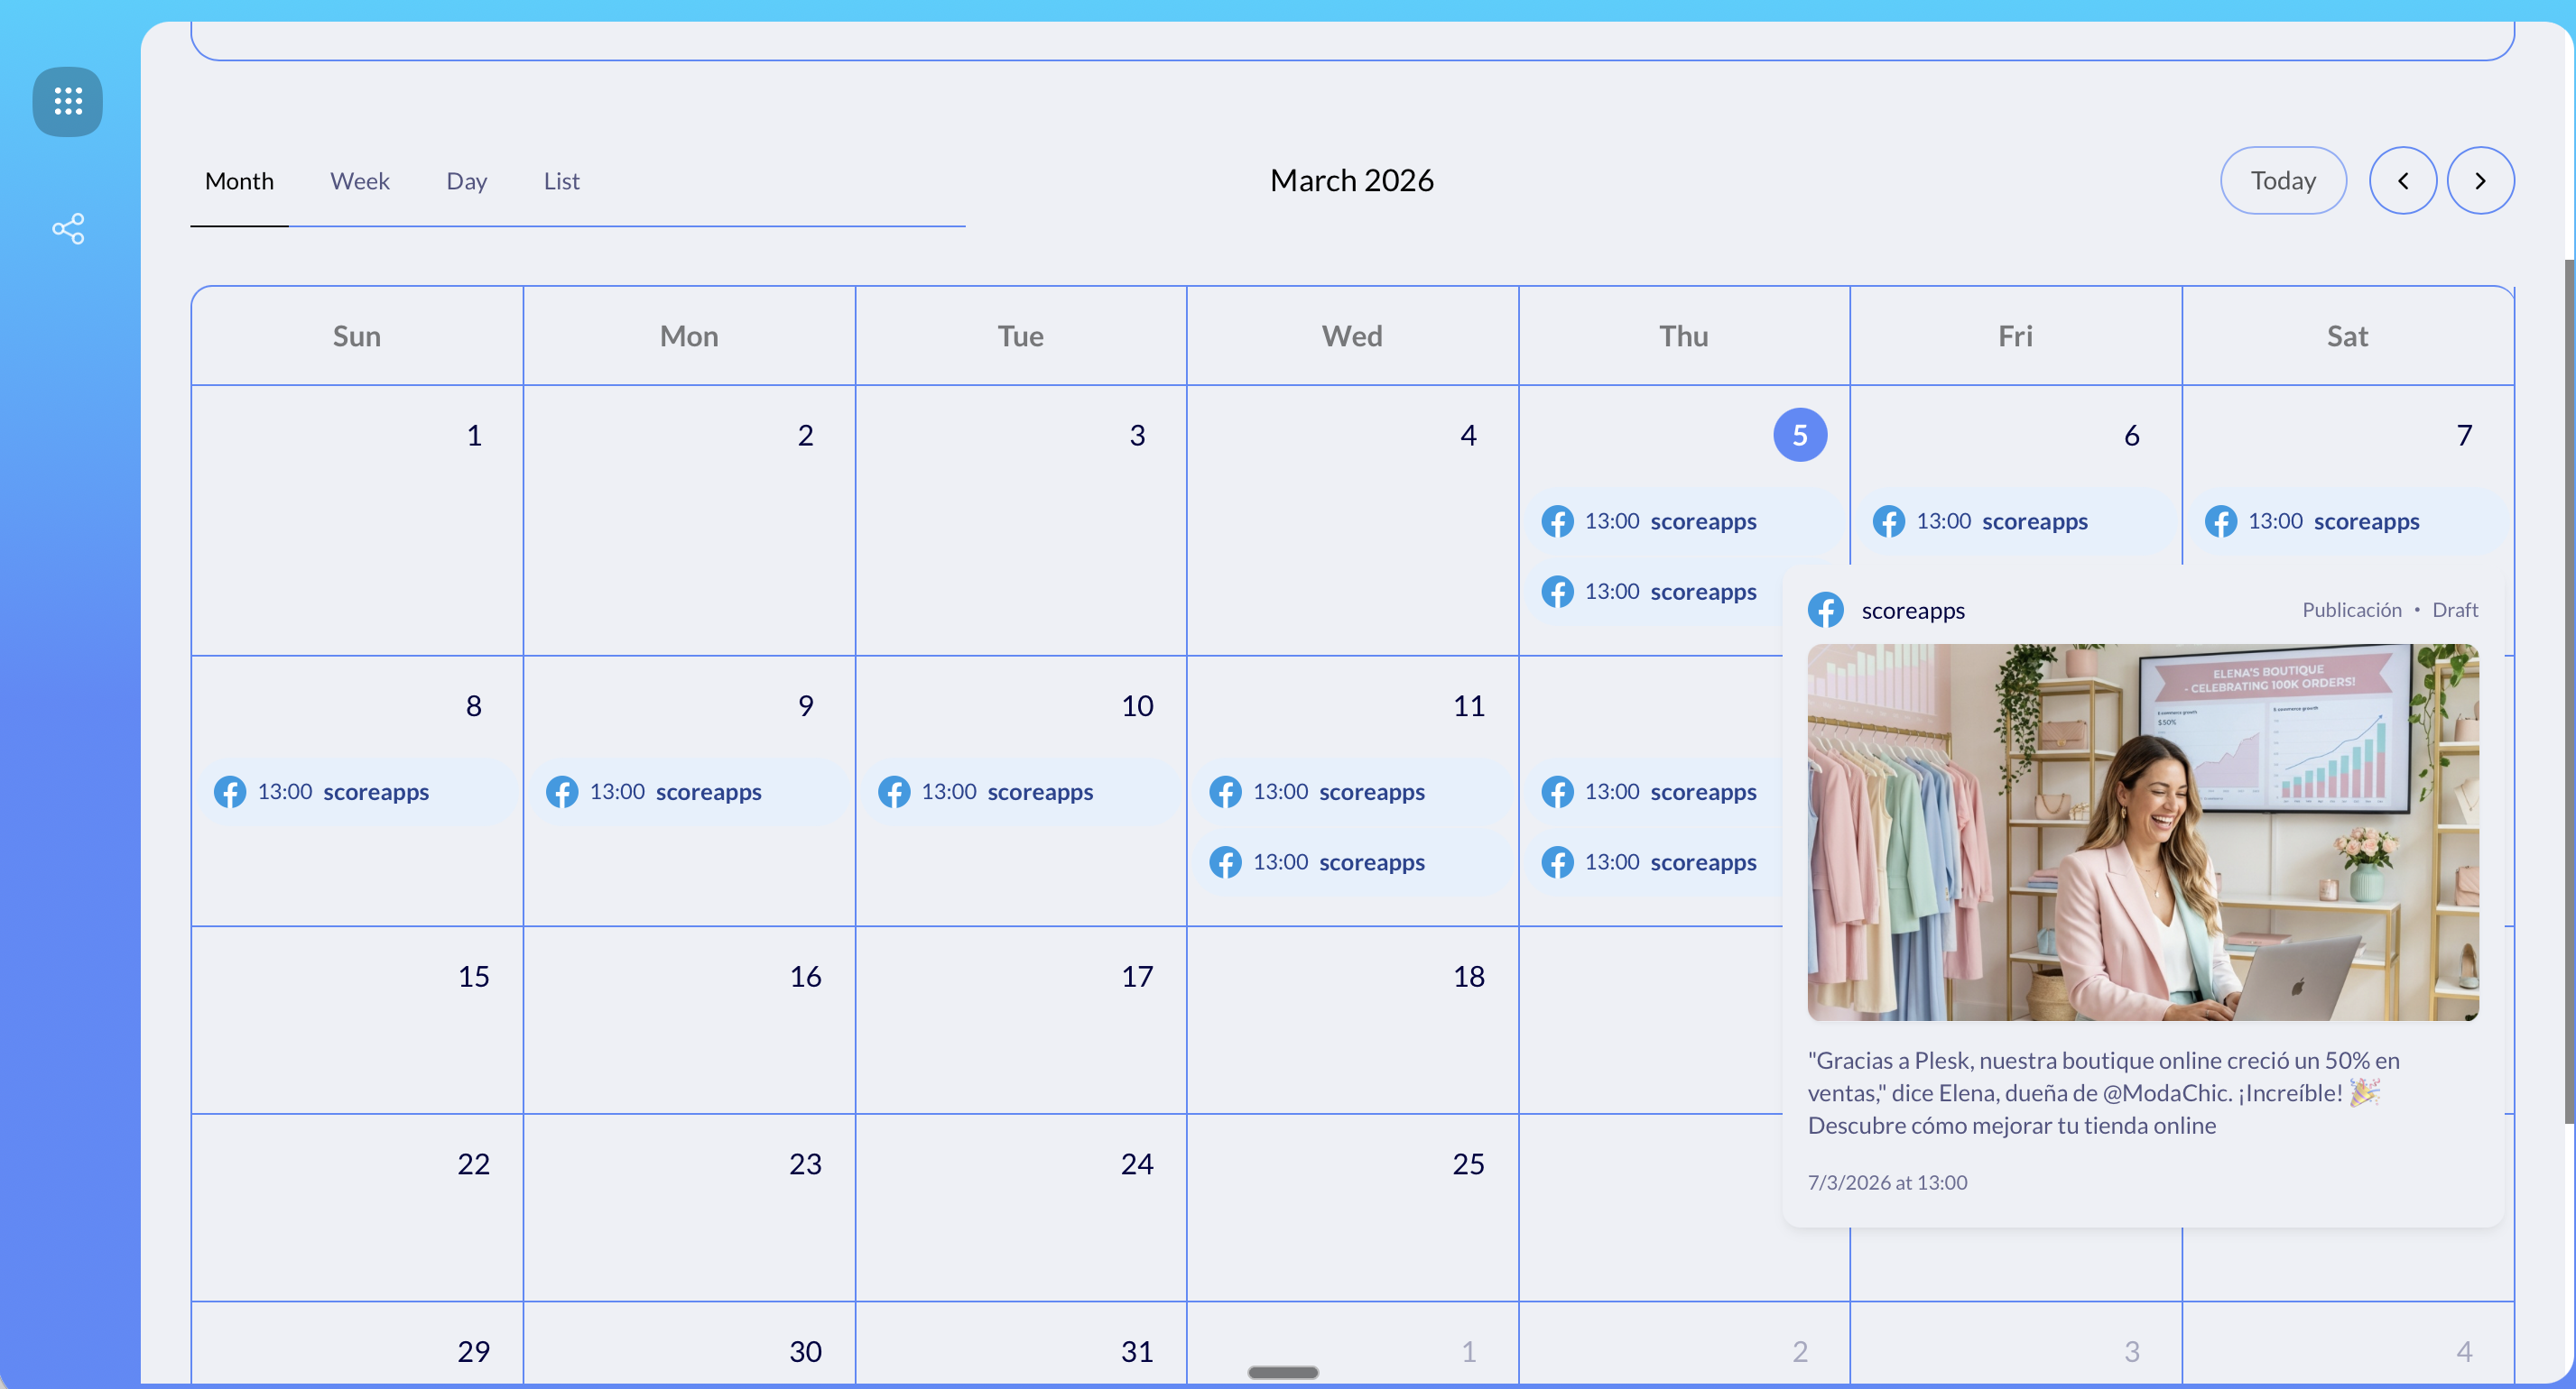Click Facebook icon on Monday 9 post
Image resolution: width=2576 pixels, height=1389 pixels.
tap(562, 791)
